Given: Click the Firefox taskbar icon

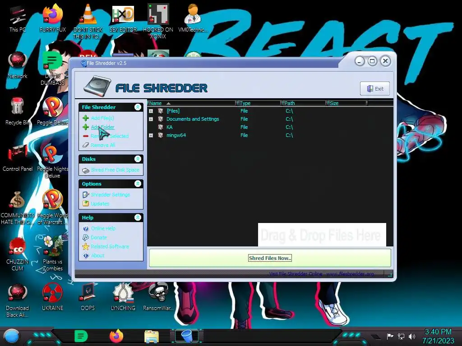Looking at the screenshot, I should coord(116,336).
